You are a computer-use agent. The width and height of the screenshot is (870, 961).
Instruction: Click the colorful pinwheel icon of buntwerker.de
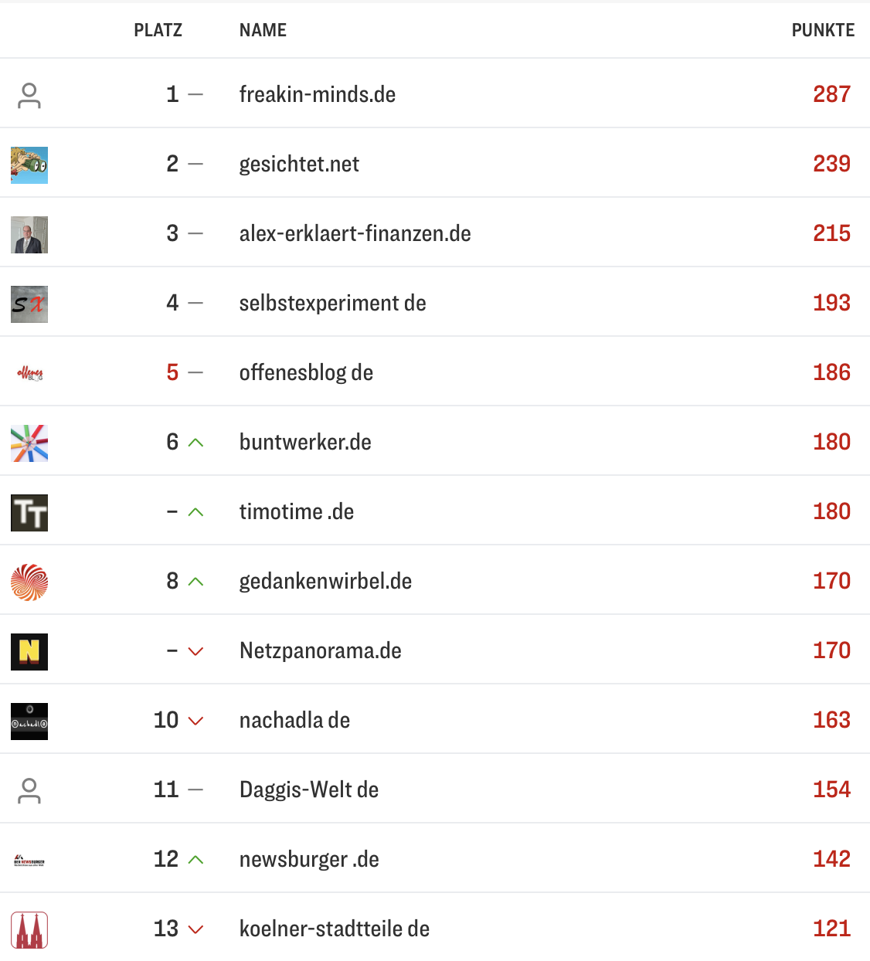29,443
